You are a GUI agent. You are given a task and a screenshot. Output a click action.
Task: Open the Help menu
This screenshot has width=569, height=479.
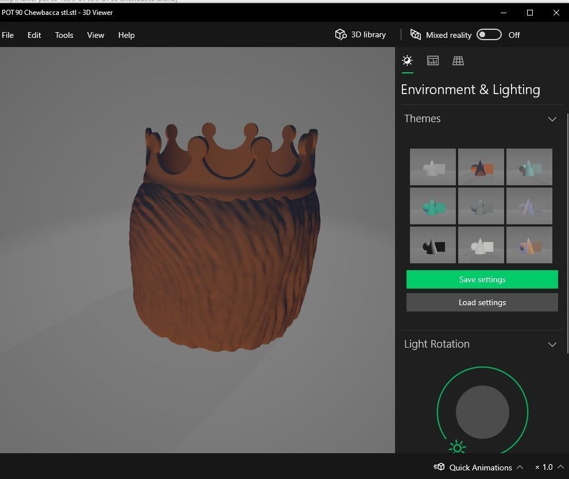click(x=126, y=35)
